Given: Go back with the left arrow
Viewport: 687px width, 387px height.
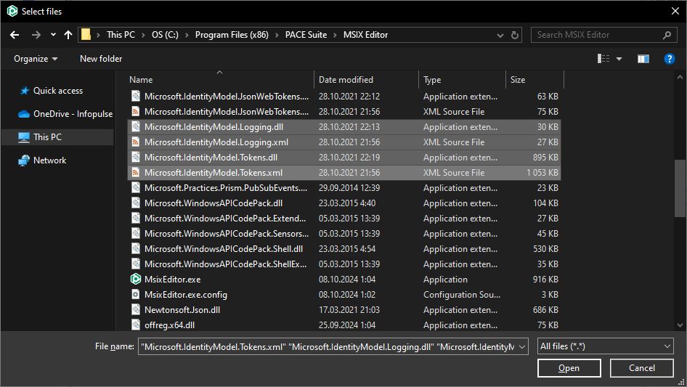Looking at the screenshot, I should click(15, 35).
